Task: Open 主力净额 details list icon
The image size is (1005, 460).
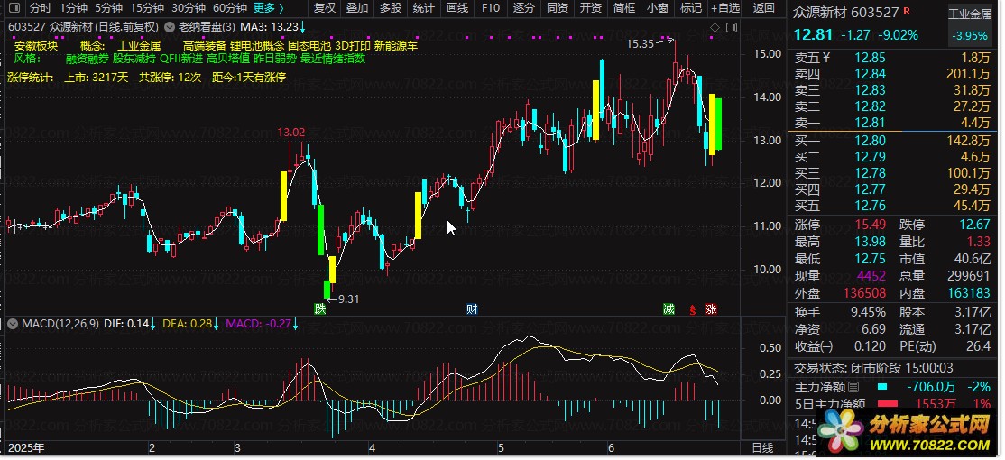Action: click(x=853, y=387)
